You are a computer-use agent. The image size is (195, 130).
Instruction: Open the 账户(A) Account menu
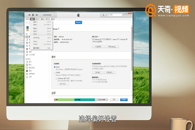(48, 19)
